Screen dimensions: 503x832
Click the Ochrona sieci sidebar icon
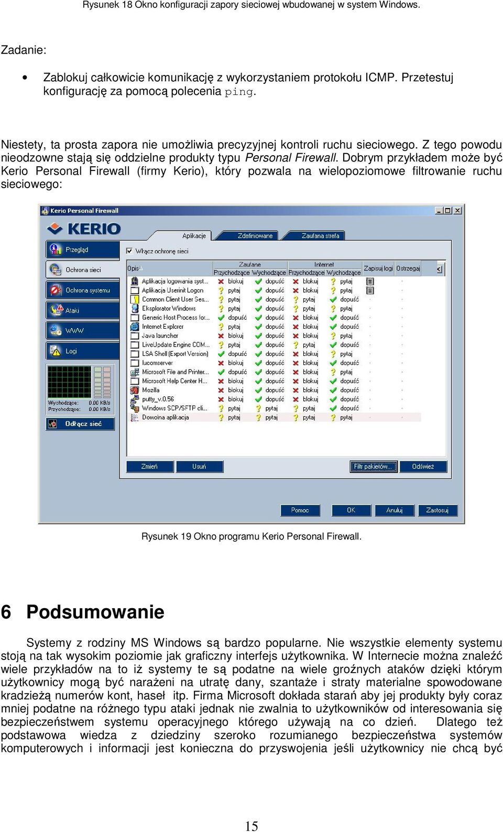tap(54, 270)
